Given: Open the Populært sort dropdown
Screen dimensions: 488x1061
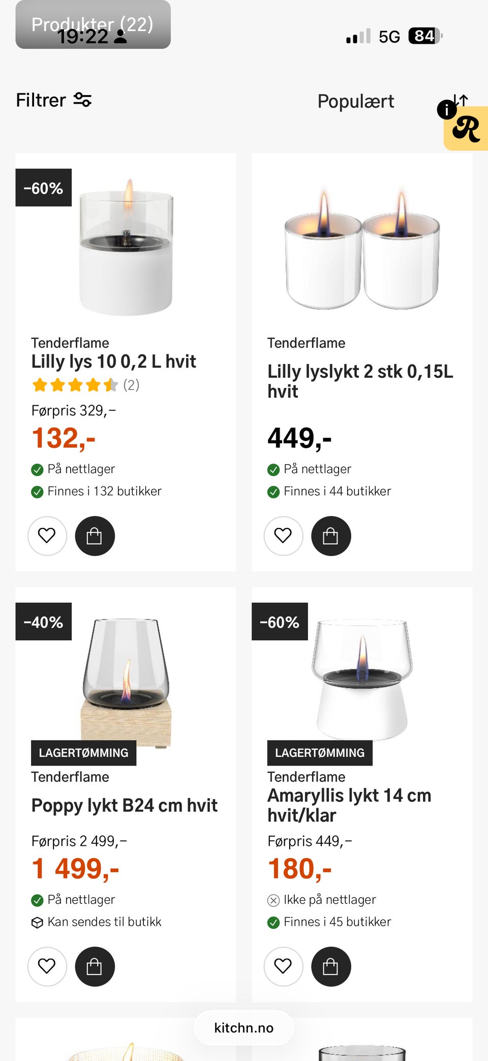Looking at the screenshot, I should point(355,101).
